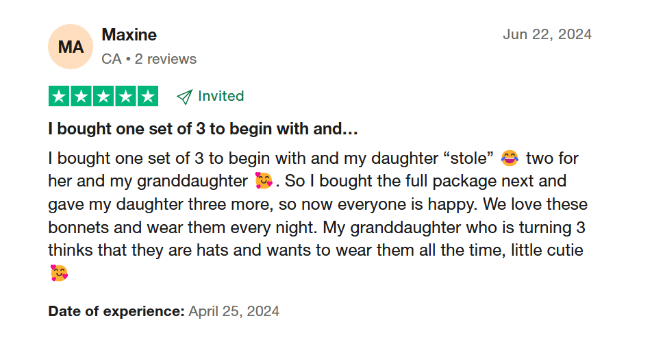Image resolution: width=652 pixels, height=351 pixels.
Task: Click the Invited paper plane icon
Action: (184, 97)
